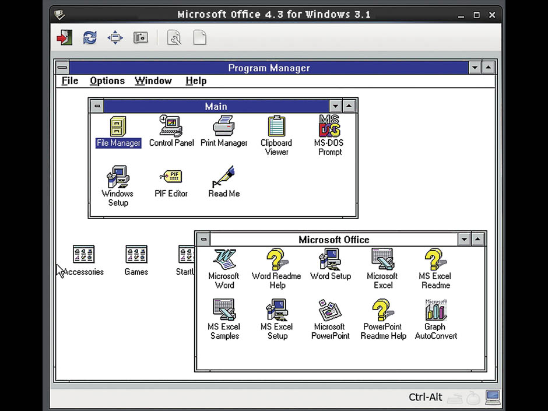Click the monitor icon in status bar

point(493,398)
